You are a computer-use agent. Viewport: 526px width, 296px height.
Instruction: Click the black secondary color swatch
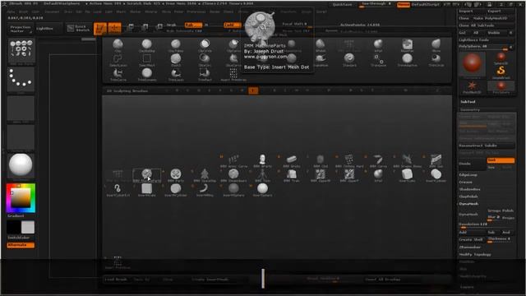[x=14, y=227]
